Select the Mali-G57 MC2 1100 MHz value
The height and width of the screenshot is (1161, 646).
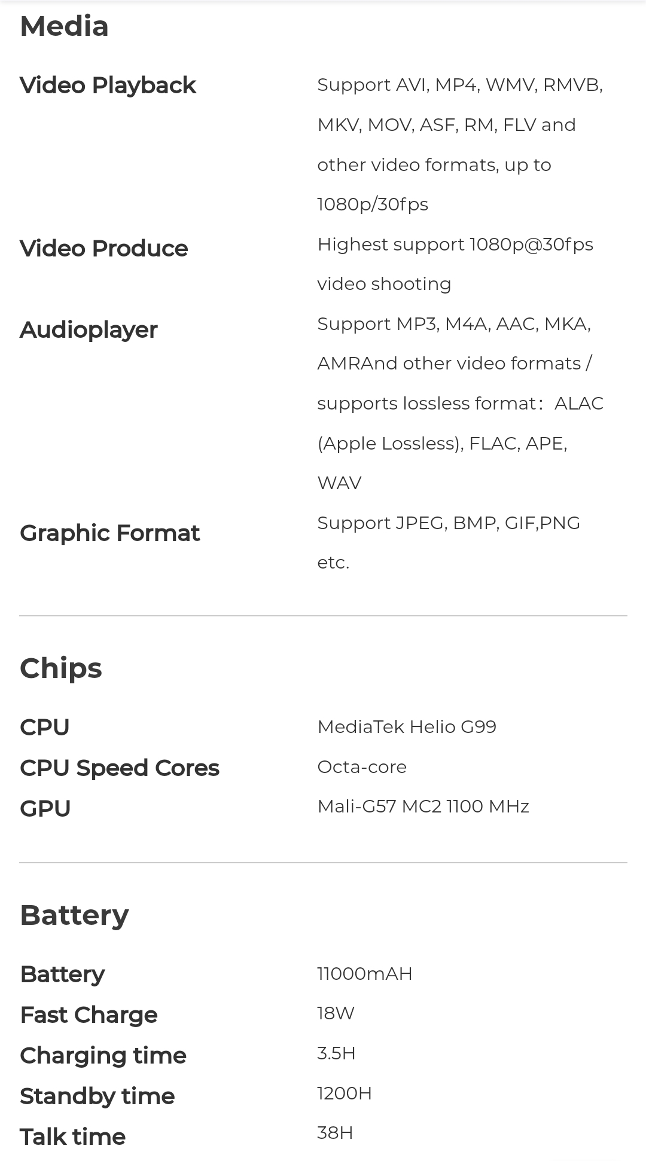(423, 806)
